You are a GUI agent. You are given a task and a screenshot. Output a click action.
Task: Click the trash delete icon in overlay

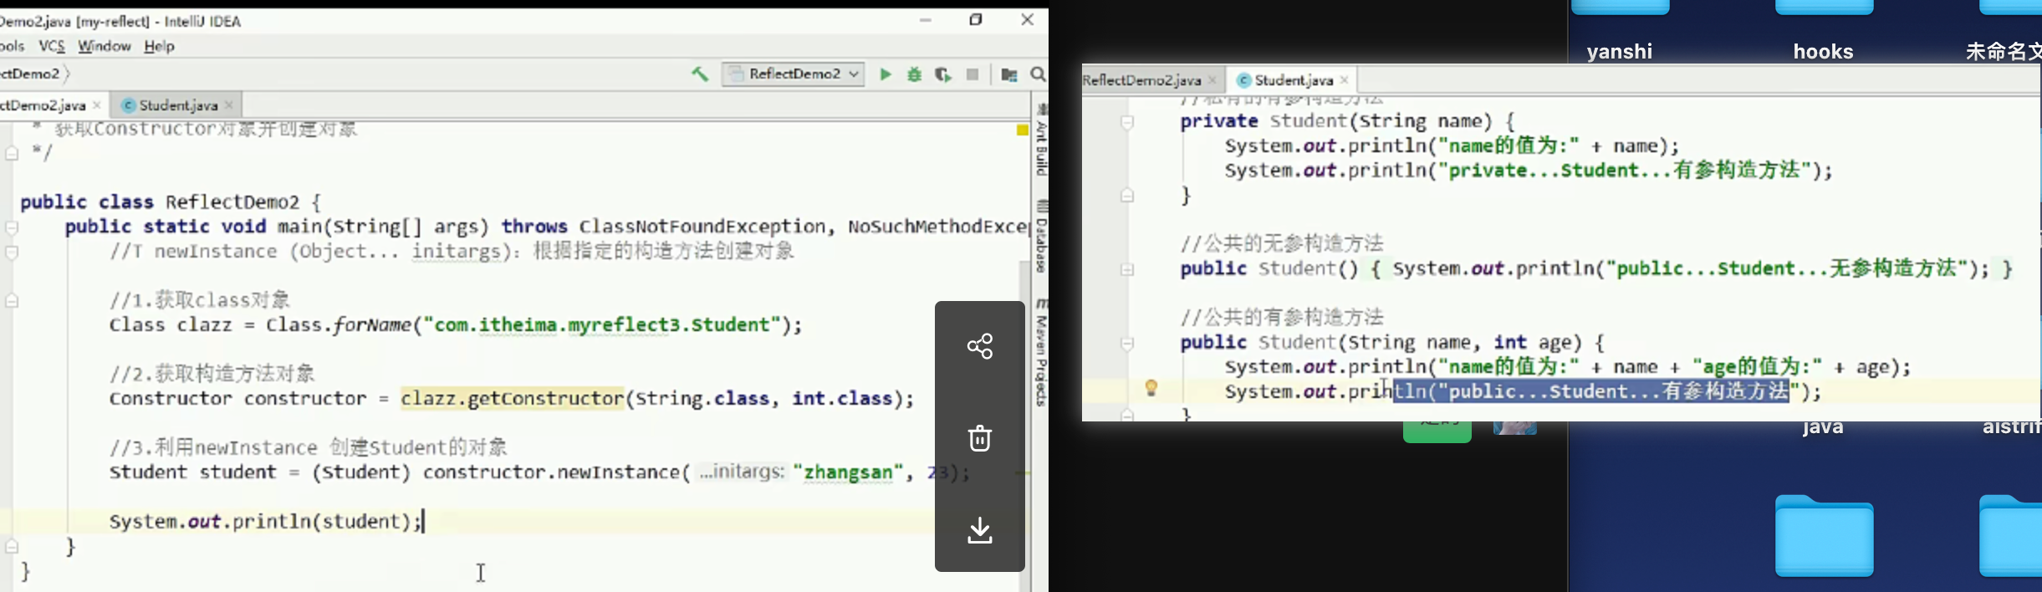980,438
